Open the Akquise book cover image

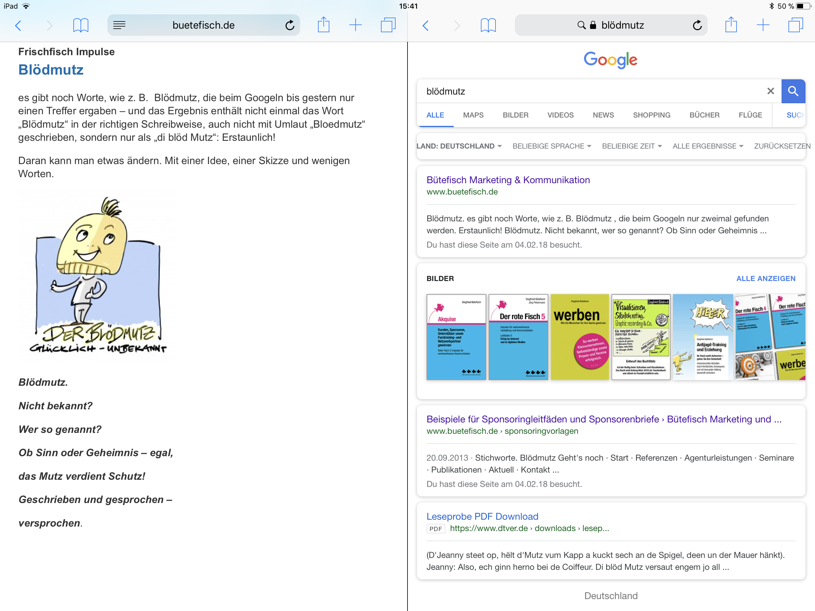click(x=456, y=337)
